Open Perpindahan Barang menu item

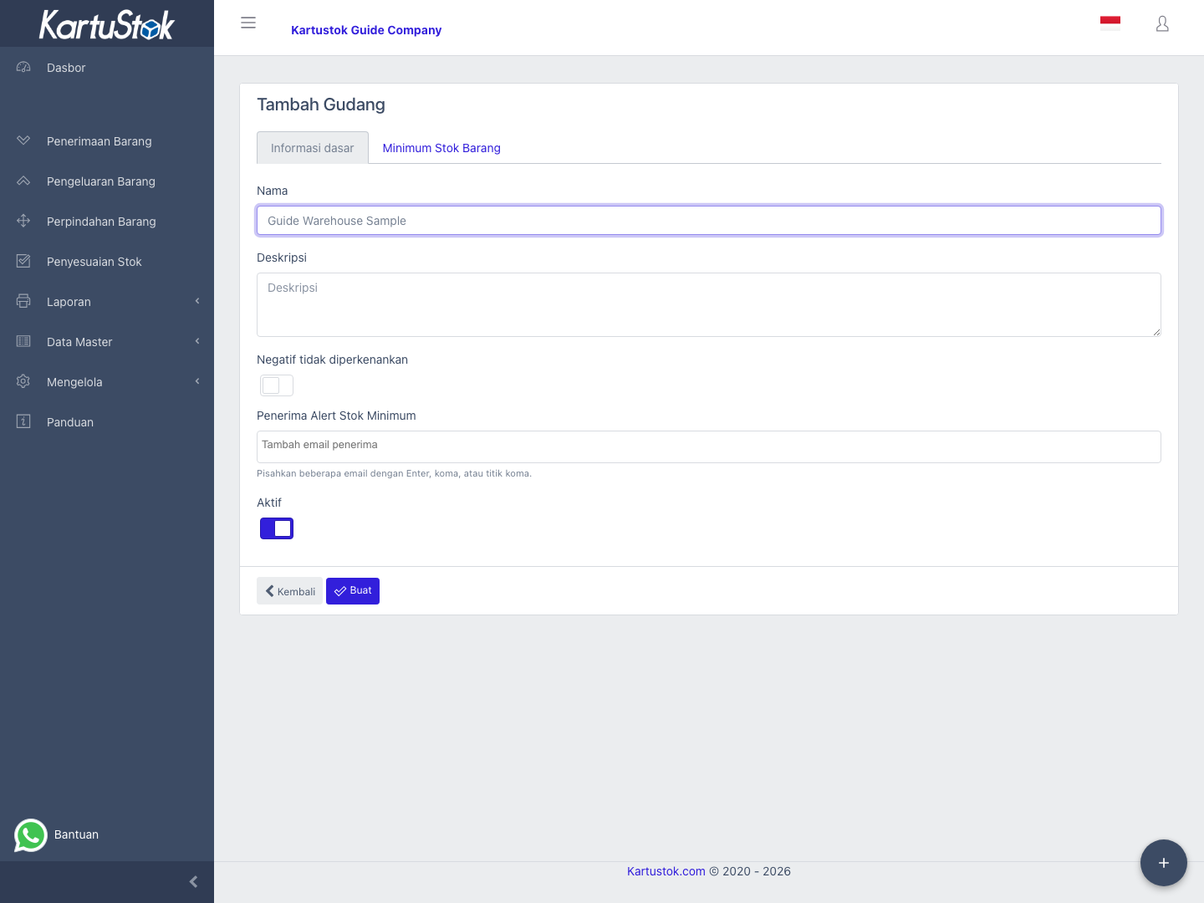point(107,222)
